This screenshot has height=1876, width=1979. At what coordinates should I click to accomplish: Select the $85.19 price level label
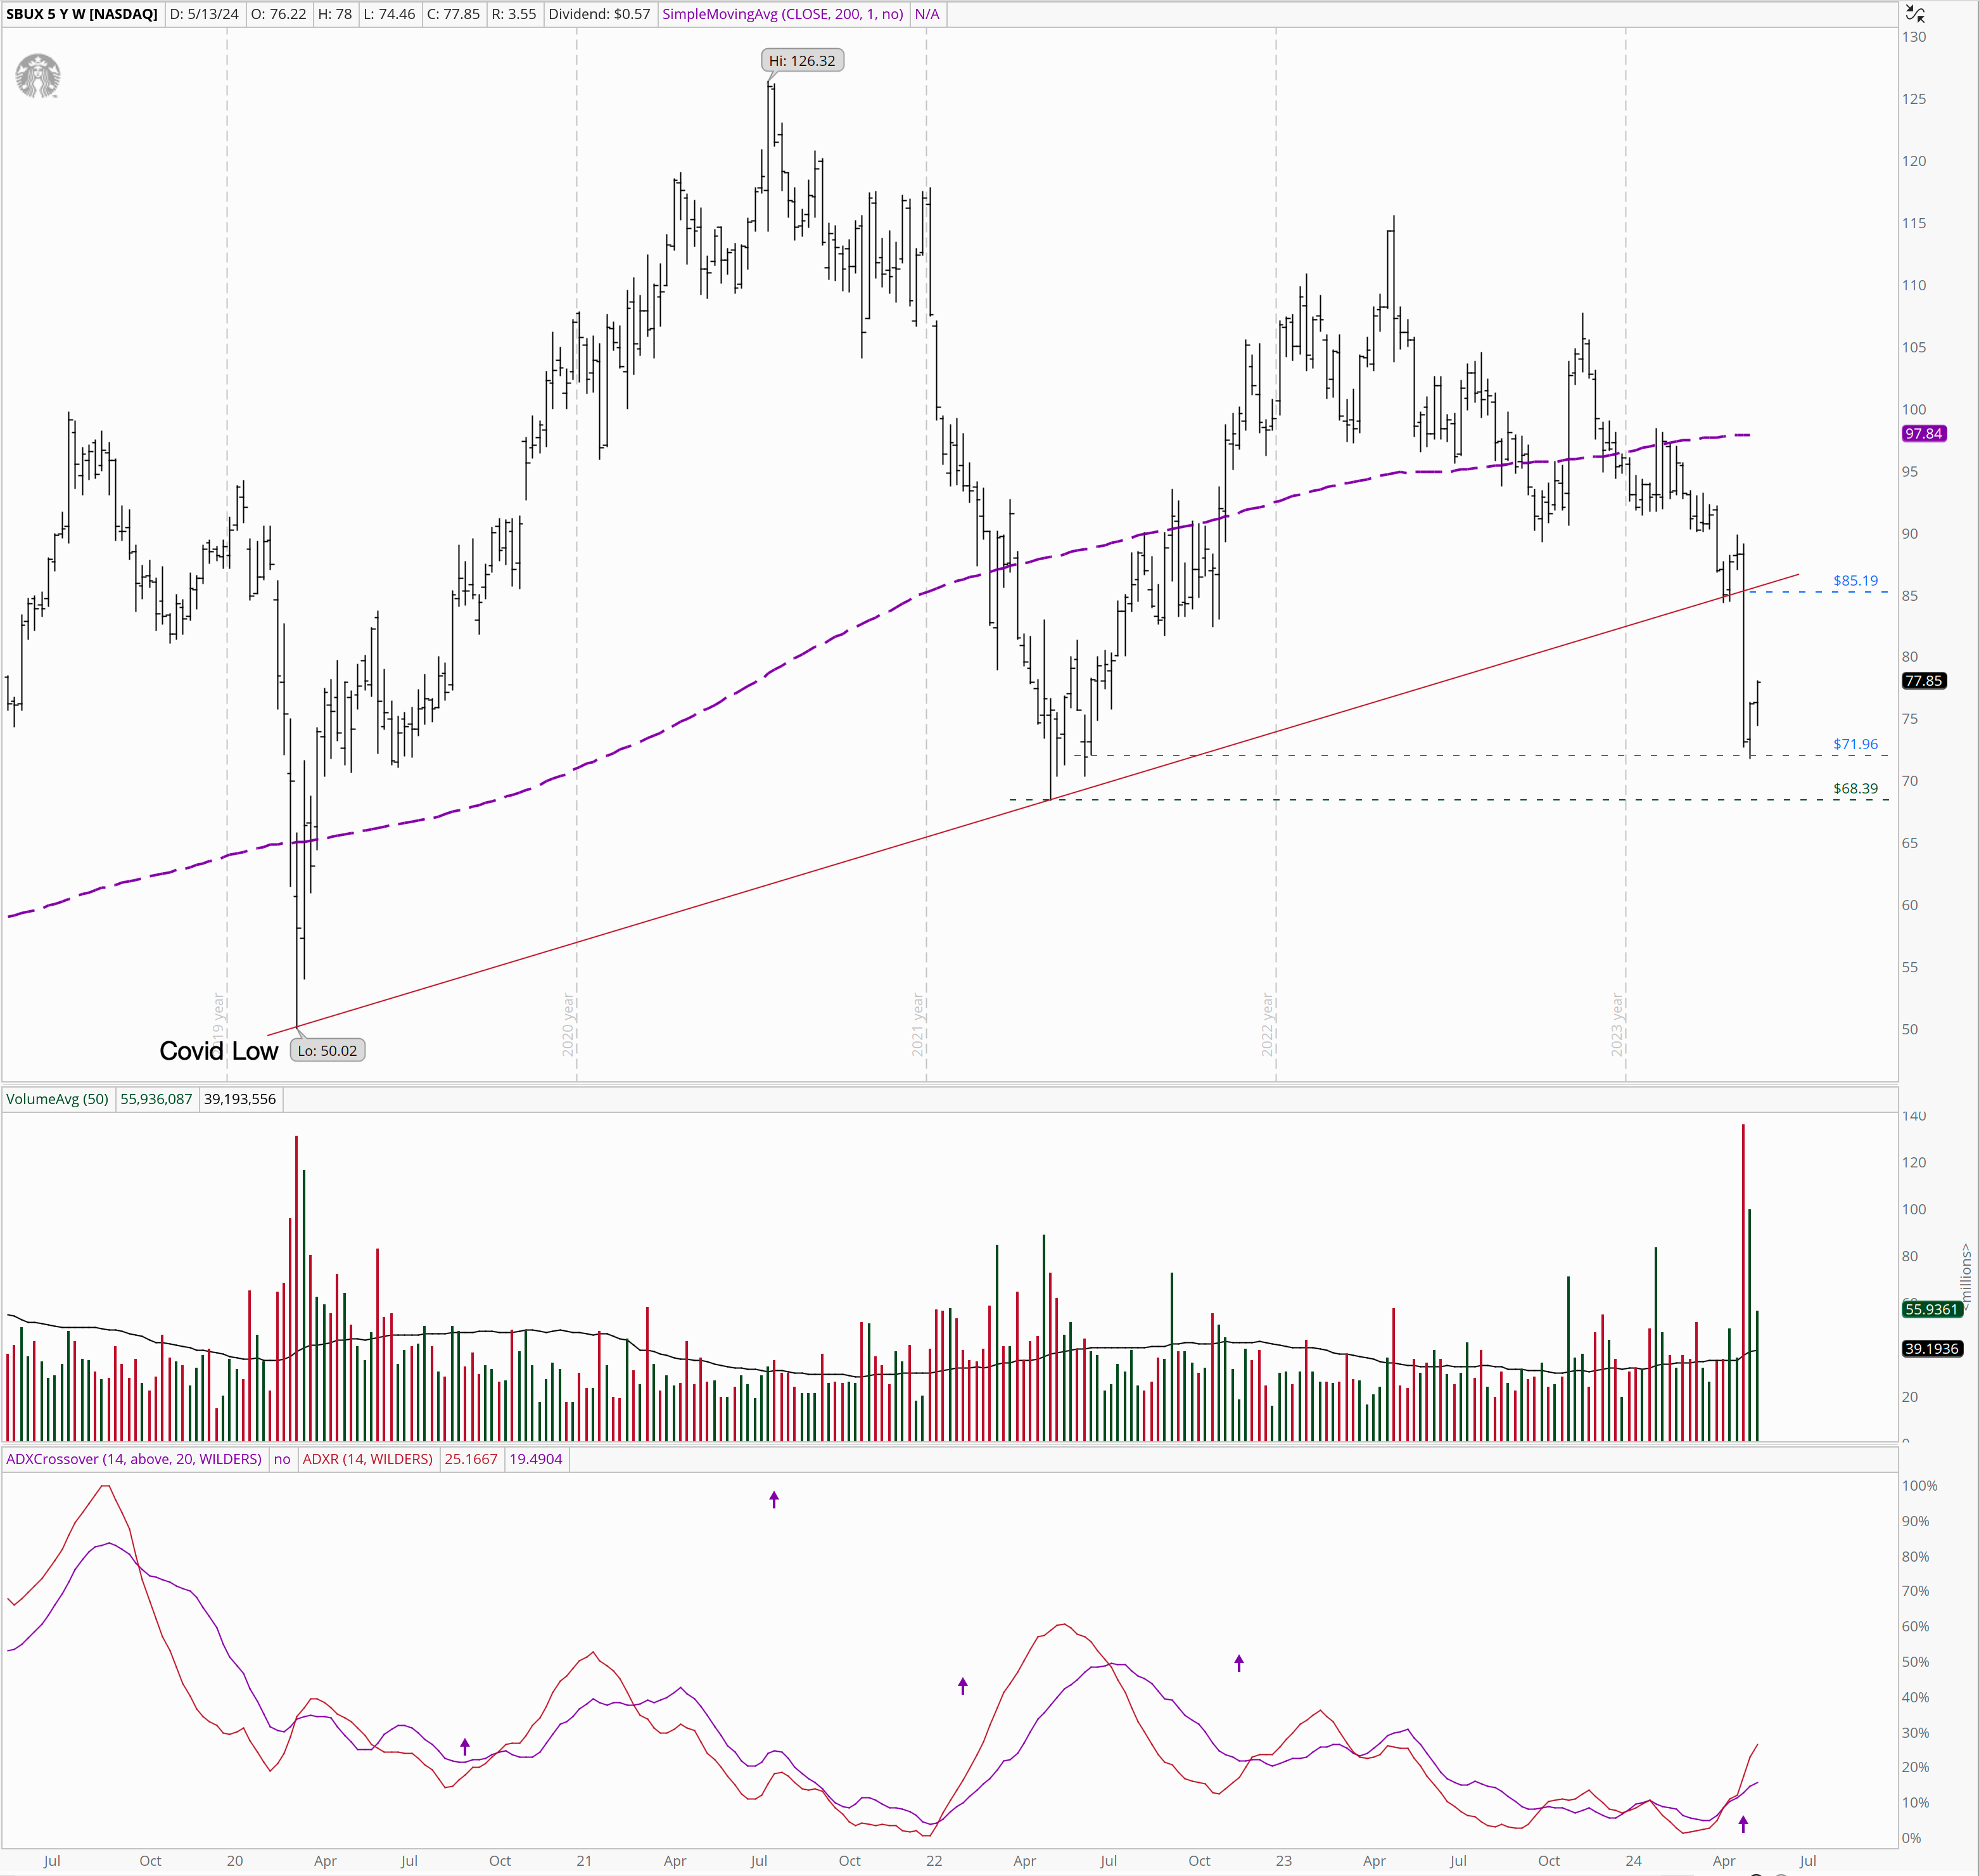pos(1855,580)
